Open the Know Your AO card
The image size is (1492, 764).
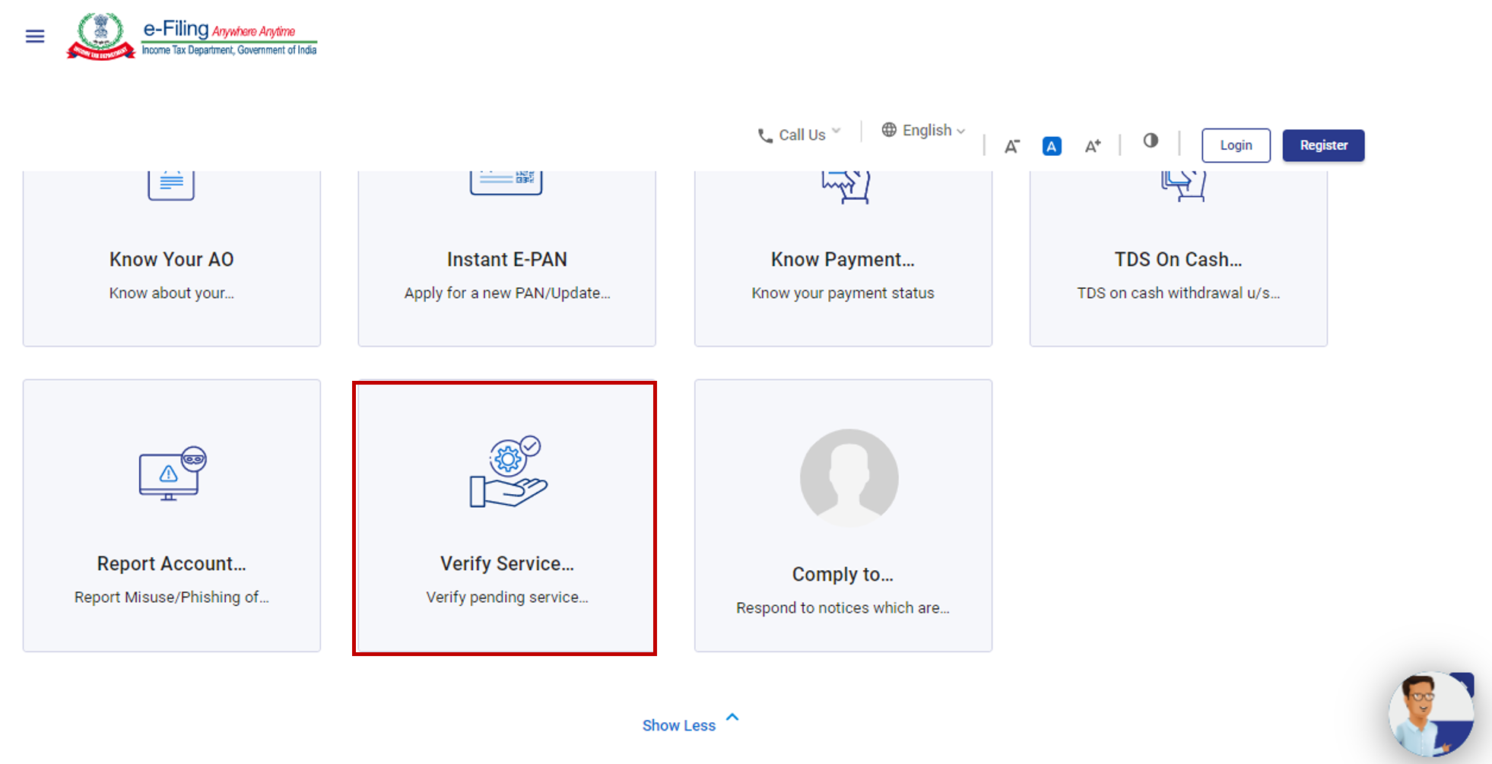click(172, 260)
